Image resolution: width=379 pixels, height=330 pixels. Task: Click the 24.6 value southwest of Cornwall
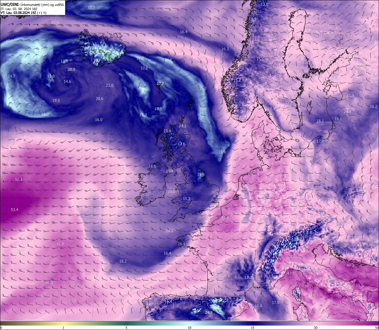click(x=169, y=231)
